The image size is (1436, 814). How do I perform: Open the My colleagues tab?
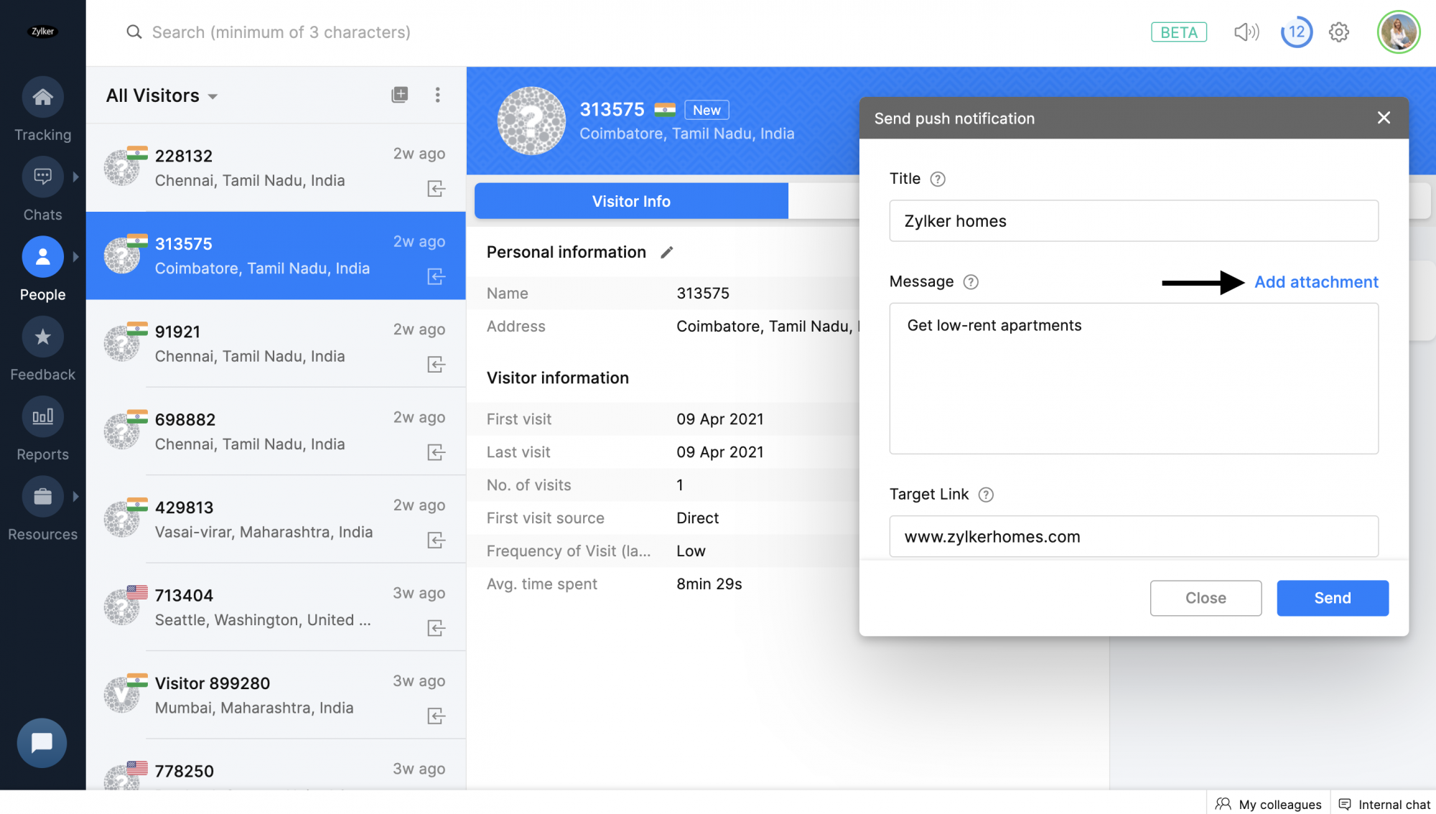pos(1269,804)
